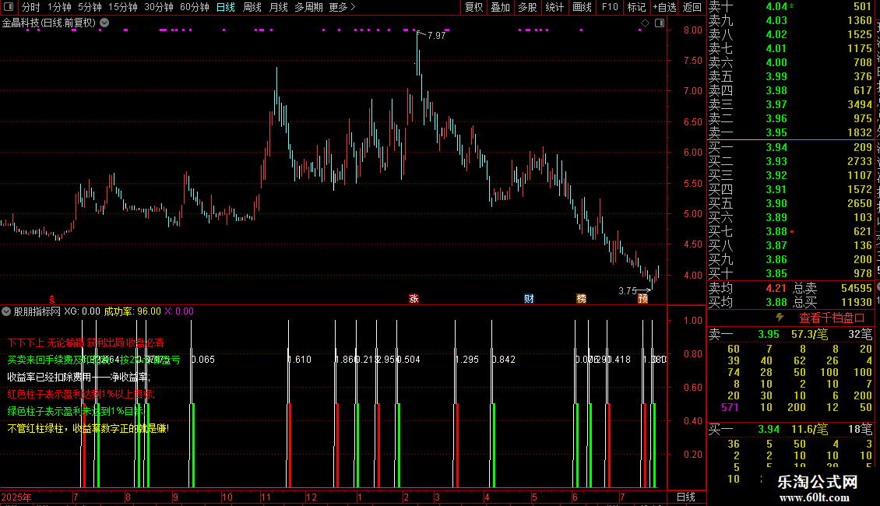Select the 5分钟 period tab
This screenshot has width=880, height=506.
click(90, 7)
